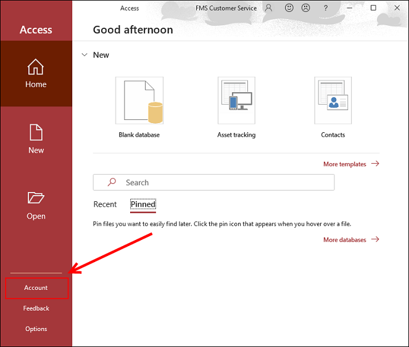Click the Asset tracking label

click(236, 135)
